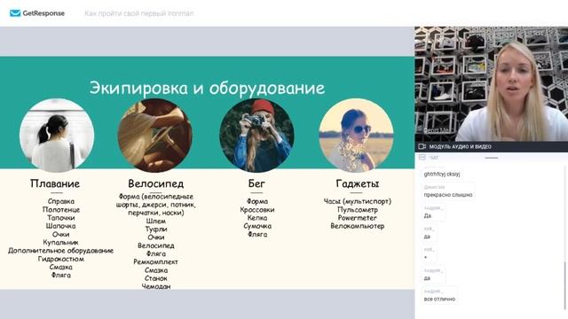Click 'Полотенце' list item
This screenshot has height=319, width=568.
[61, 210]
